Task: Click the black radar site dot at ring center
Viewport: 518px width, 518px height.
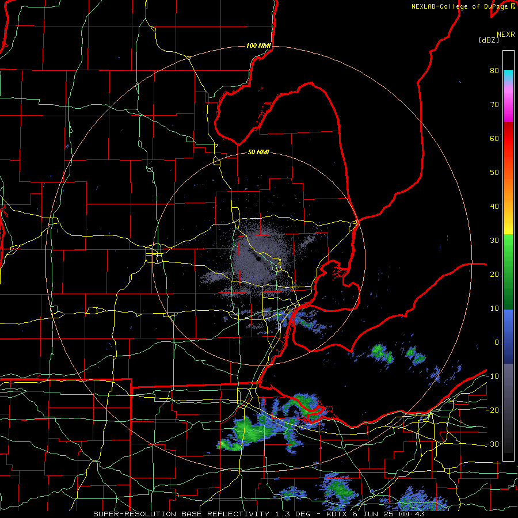Action: (258, 258)
